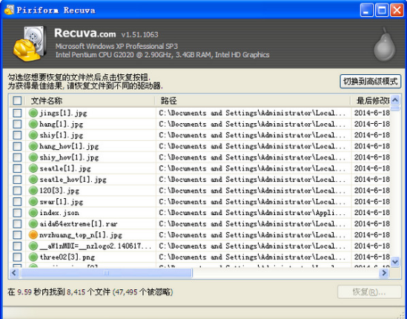Check the box for hang[1].jpg
Image resolution: width=407 pixels, height=319 pixels.
(x=17, y=124)
